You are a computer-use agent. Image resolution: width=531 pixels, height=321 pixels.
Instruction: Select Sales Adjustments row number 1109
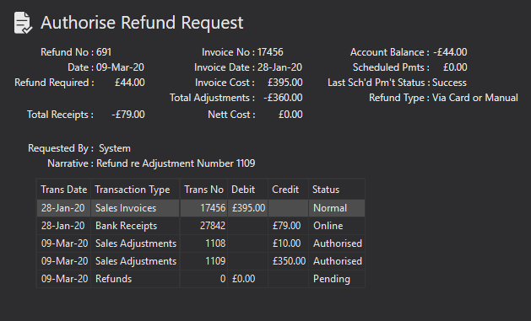click(201, 261)
